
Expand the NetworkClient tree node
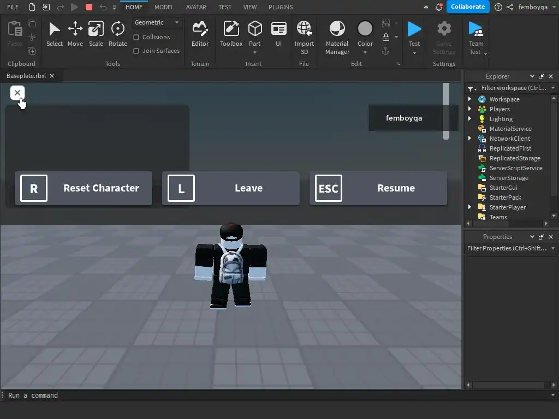click(x=470, y=138)
